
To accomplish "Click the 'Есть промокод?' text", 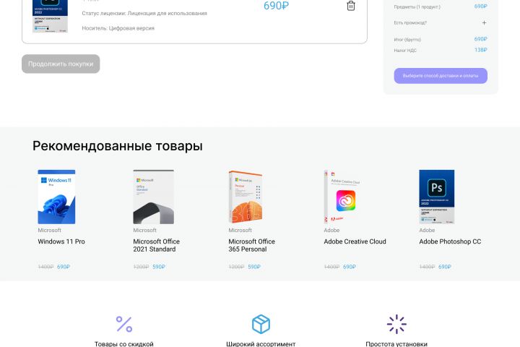I will 410,23.
